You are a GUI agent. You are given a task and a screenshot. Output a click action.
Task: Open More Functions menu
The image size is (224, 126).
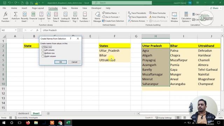tap(85, 17)
